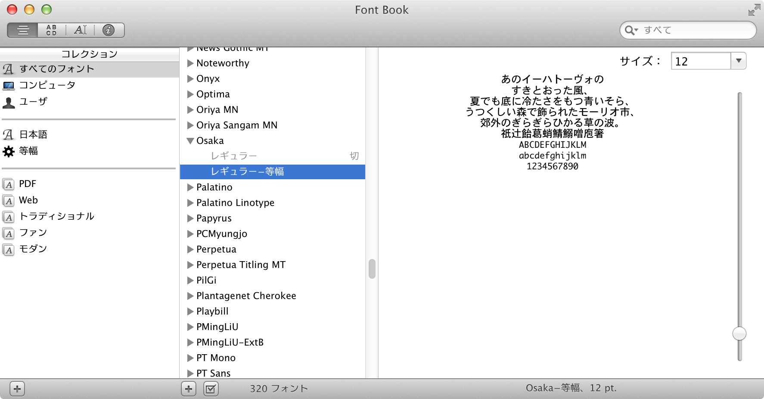Select 日本語 smart collection
This screenshot has height=399, width=764.
point(90,134)
